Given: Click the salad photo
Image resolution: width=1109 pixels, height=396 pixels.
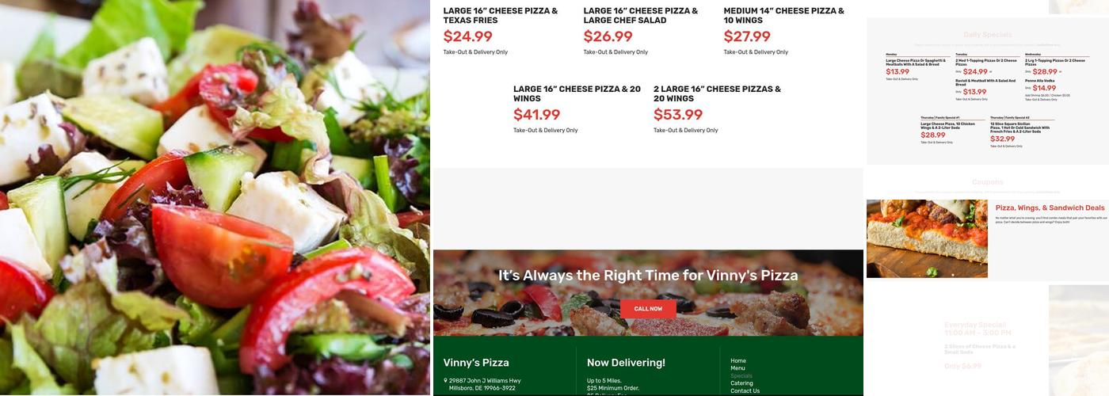Looking at the screenshot, I should pyautogui.click(x=215, y=197).
